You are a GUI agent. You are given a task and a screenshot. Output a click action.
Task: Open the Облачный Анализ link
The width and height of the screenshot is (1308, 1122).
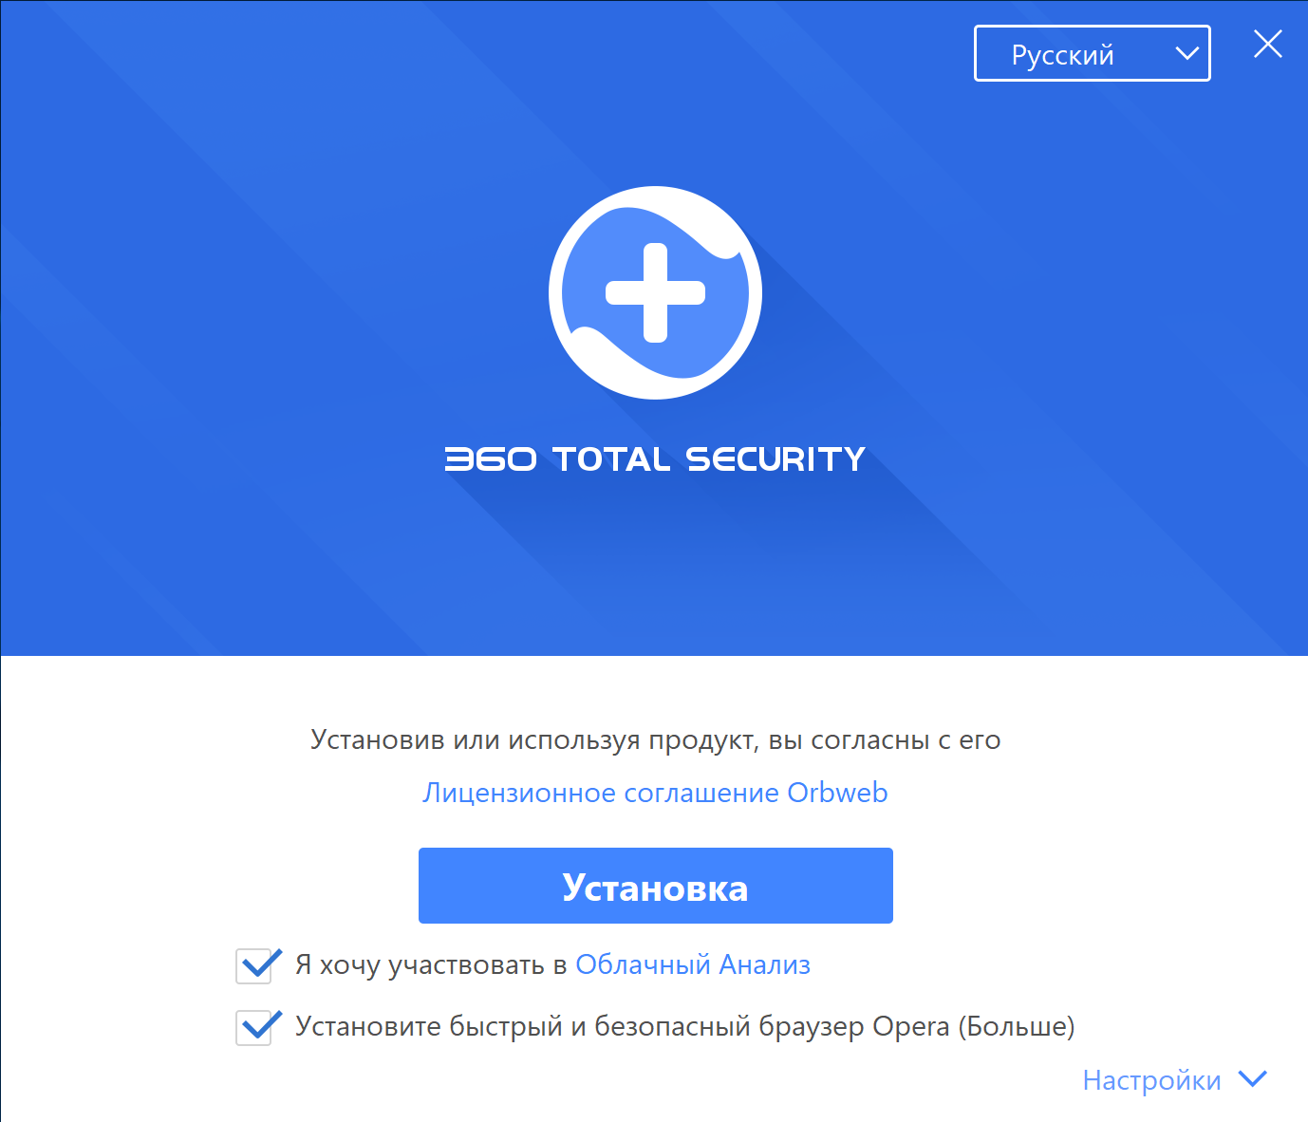[693, 965]
